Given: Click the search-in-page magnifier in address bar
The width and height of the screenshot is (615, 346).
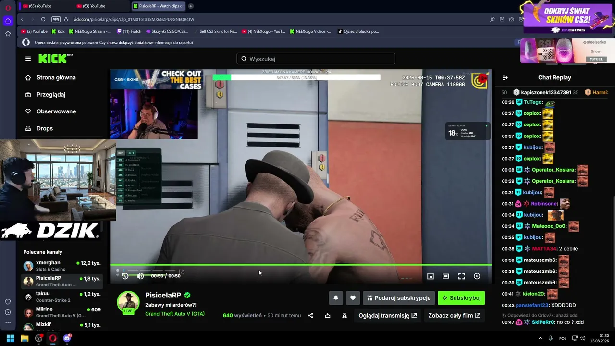Looking at the screenshot, I should 492,19.
